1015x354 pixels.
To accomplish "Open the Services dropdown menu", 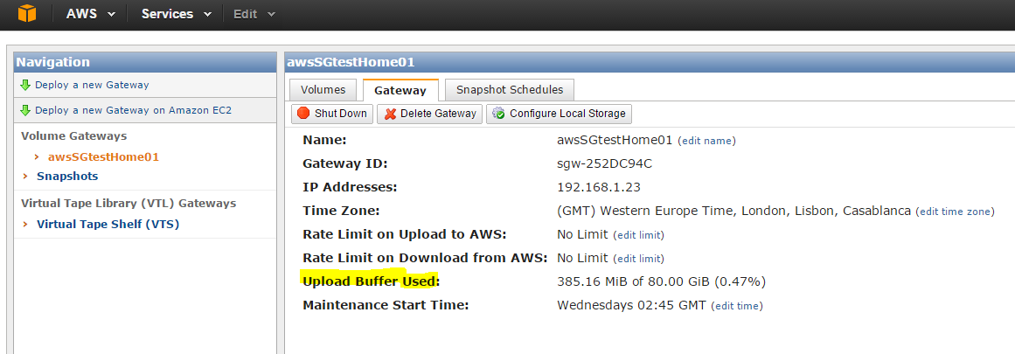I will [x=177, y=14].
